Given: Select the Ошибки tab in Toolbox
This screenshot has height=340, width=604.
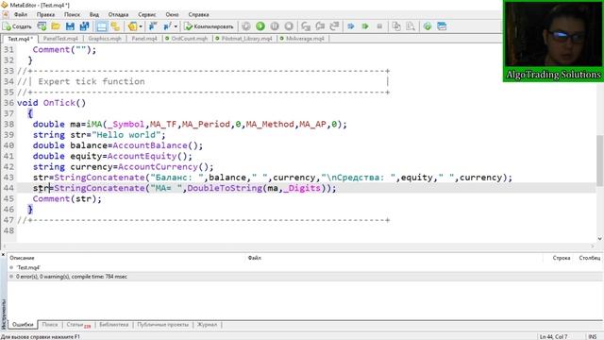Looking at the screenshot, I should click(23, 325).
